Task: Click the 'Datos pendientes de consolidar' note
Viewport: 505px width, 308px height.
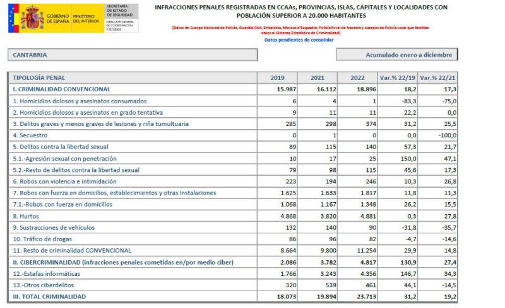Action: [x=299, y=40]
